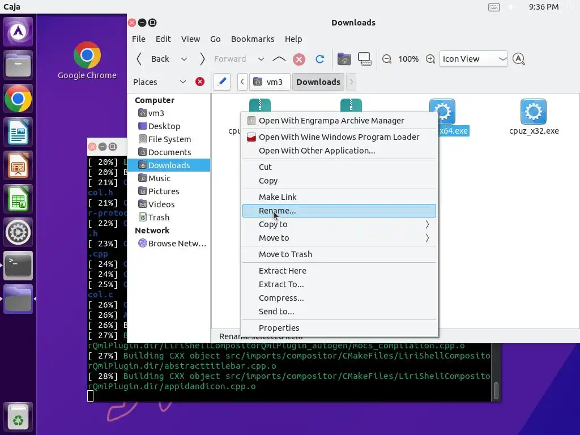Open the Help menu
The height and width of the screenshot is (435, 580).
[293, 39]
